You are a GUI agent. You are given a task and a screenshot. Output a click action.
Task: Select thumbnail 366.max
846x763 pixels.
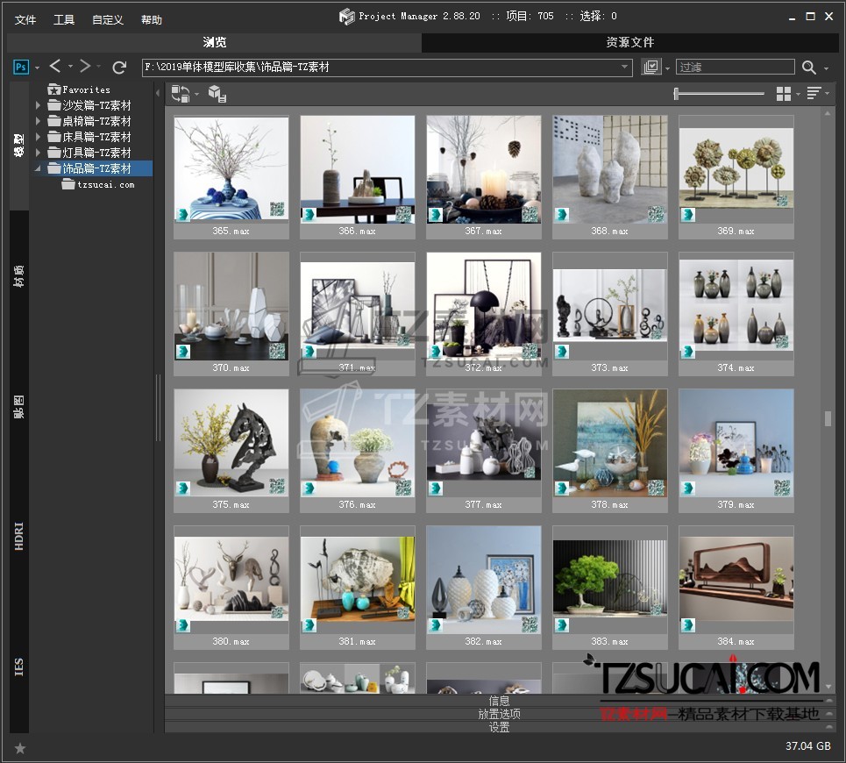[x=357, y=177]
